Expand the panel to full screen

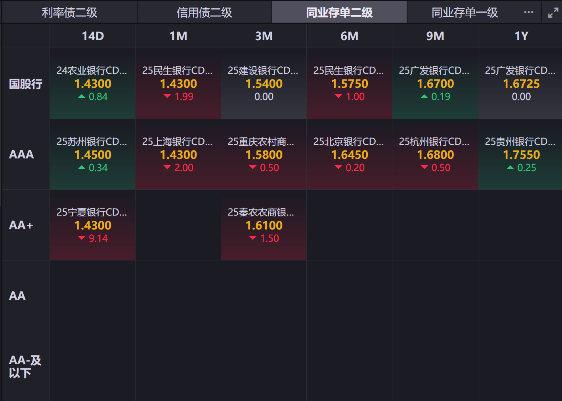pos(553,13)
